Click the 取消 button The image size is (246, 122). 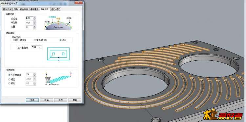click(47, 100)
